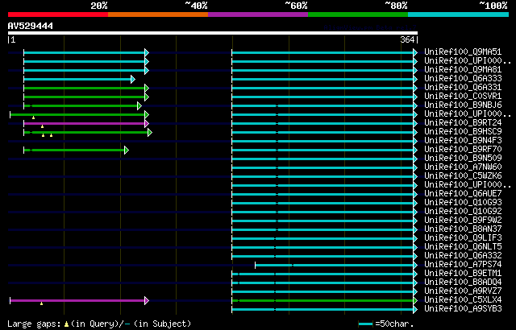Open the UniRef100_Q6A333 hit label
516x330 pixels.
tap(463, 79)
